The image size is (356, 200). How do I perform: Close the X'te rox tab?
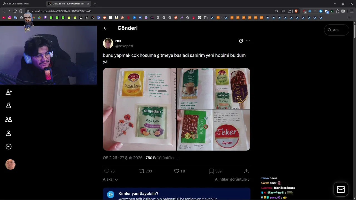coord(88,4)
